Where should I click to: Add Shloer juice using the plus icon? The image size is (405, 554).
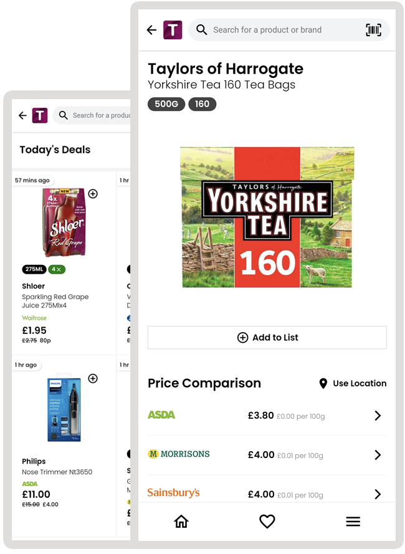pos(93,194)
